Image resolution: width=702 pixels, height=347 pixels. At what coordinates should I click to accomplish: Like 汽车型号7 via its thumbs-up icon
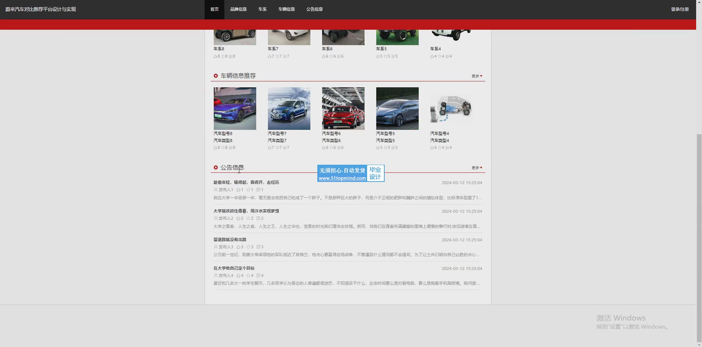point(269,148)
